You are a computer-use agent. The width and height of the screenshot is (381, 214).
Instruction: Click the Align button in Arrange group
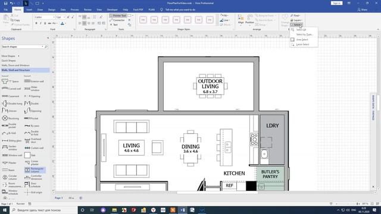(x=241, y=20)
